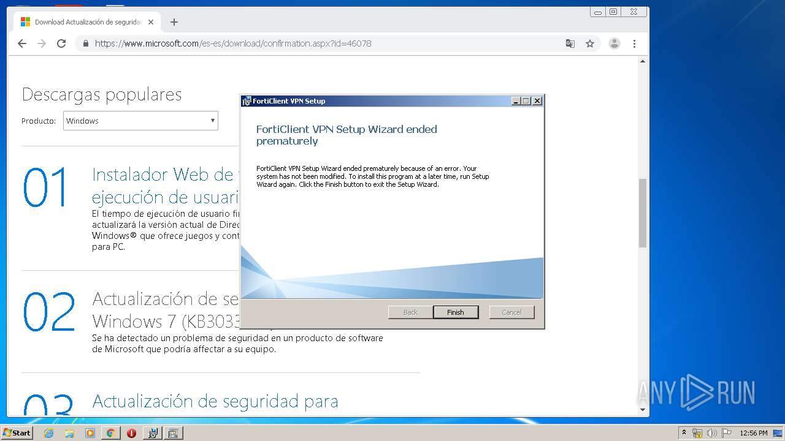Open the Action Center flag icon
Viewport: 785px width, 441px height.
click(x=727, y=433)
